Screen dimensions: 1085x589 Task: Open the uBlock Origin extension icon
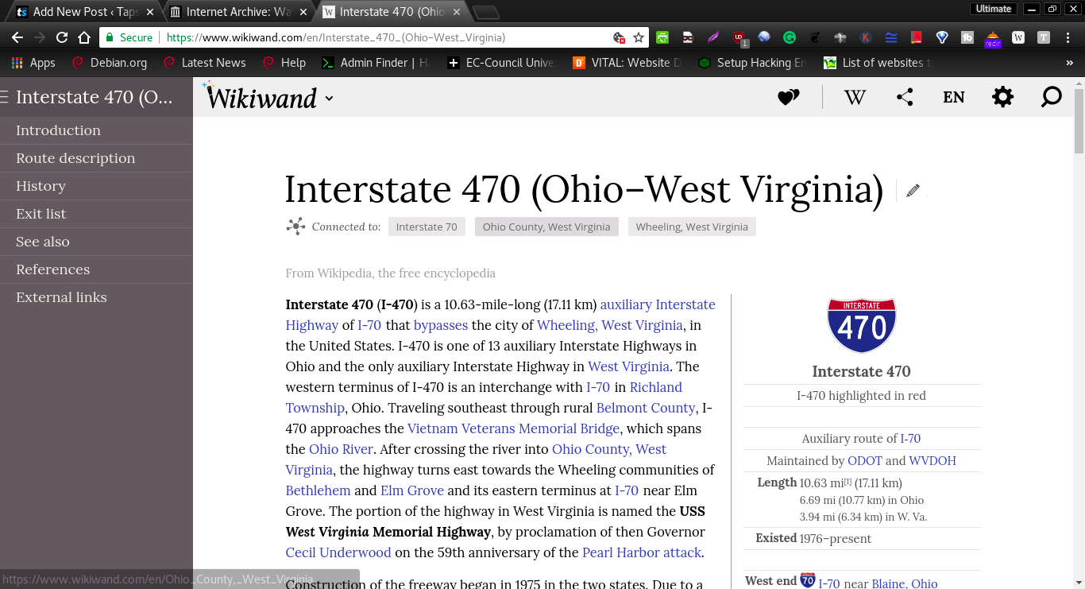click(x=739, y=37)
